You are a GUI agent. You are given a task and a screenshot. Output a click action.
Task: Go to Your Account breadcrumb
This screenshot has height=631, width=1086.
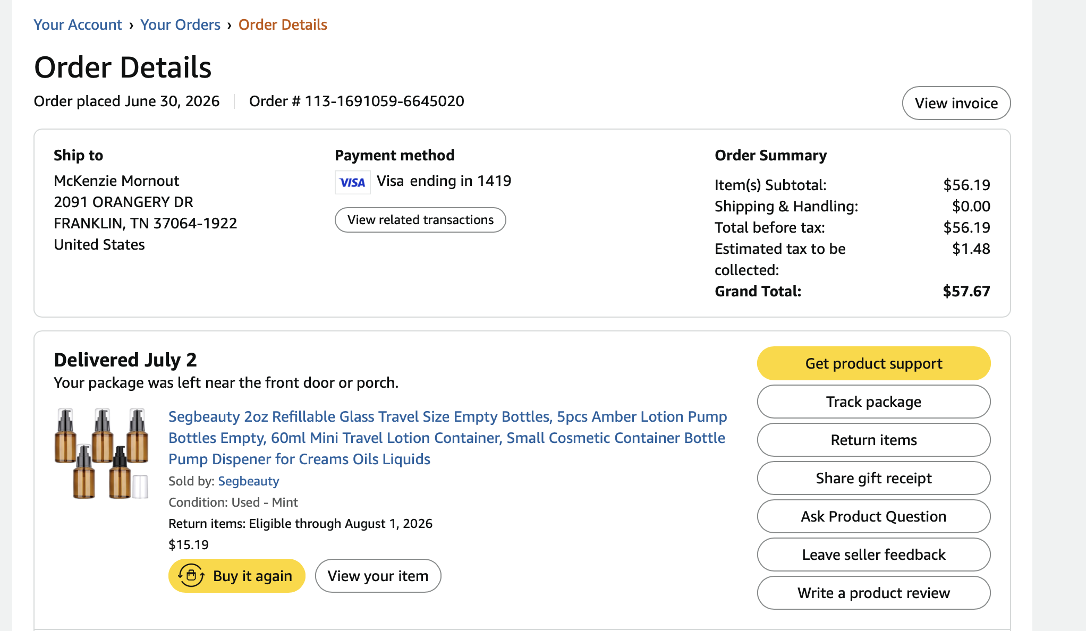point(78,24)
